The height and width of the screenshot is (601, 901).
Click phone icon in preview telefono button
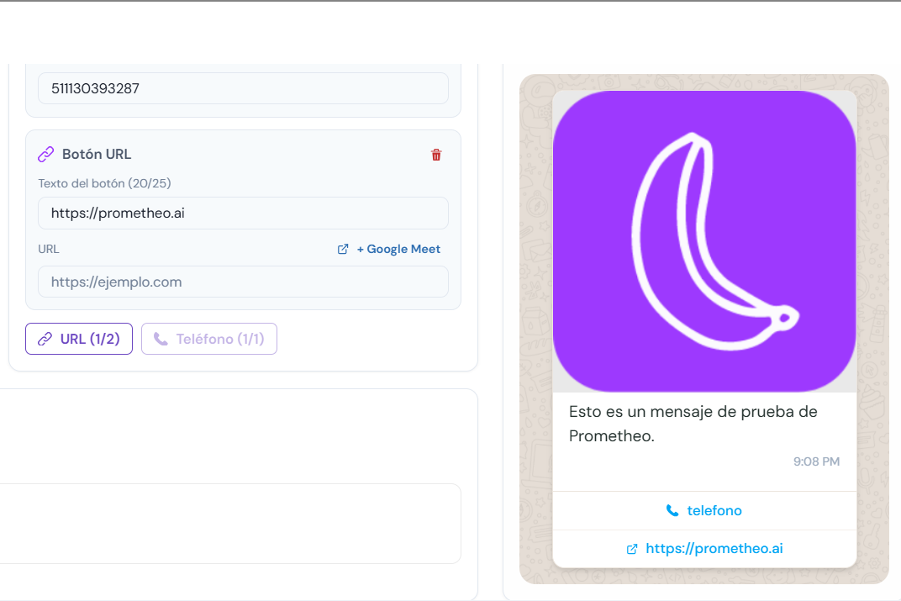(x=672, y=510)
